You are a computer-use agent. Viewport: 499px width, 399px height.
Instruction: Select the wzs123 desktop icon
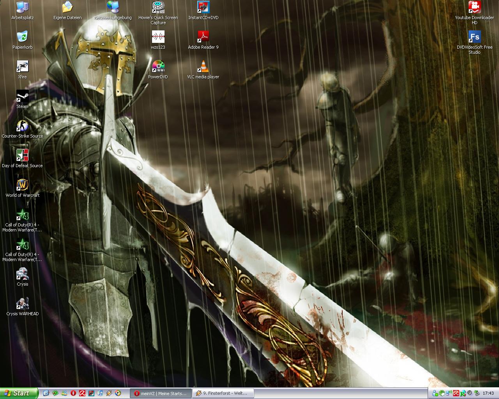coord(158,41)
